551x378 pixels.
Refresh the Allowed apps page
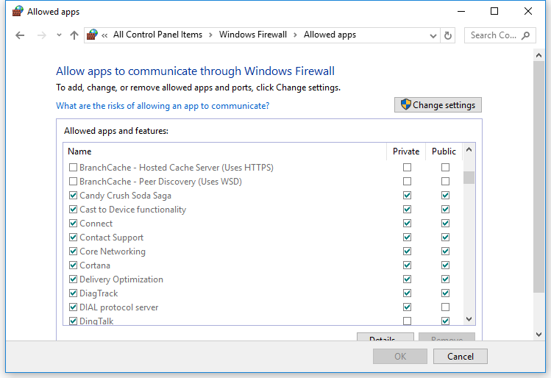pyautogui.click(x=448, y=35)
